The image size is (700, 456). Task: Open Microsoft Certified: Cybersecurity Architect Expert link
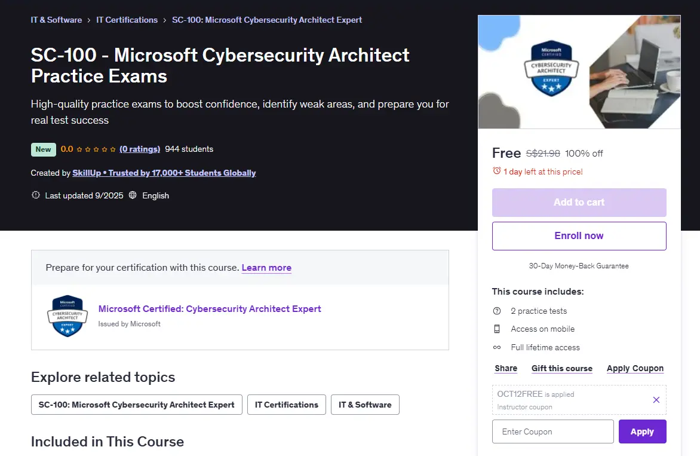click(210, 308)
